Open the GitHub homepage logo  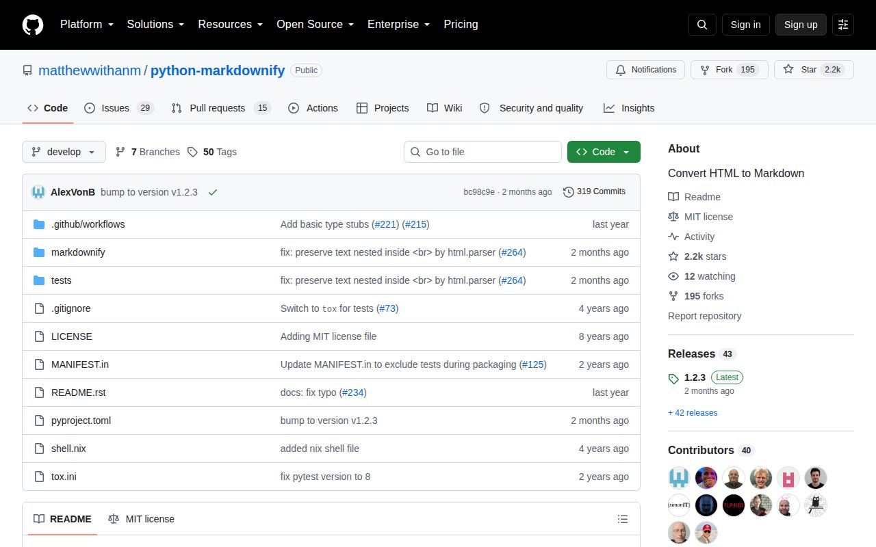coord(33,25)
